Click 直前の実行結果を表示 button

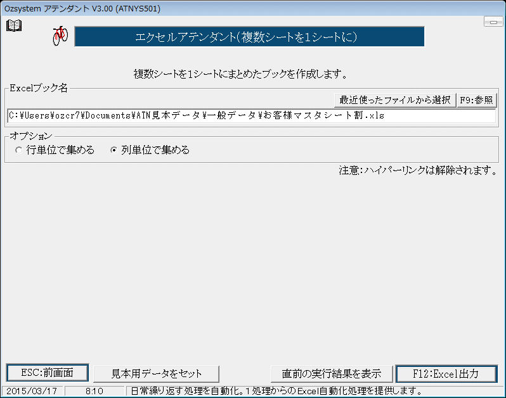[332, 374]
